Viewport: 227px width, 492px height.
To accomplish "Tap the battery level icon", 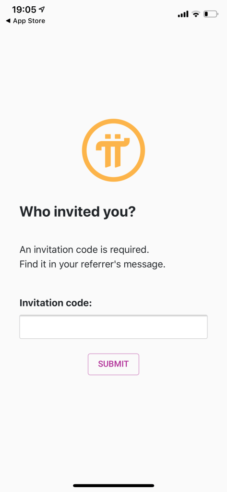I will 210,14.
